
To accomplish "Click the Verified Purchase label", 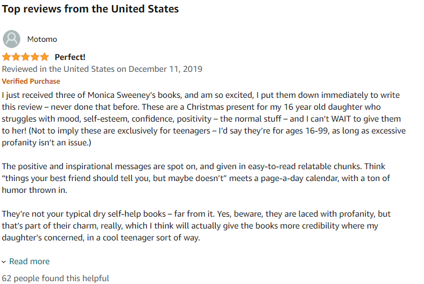I will (x=31, y=81).
